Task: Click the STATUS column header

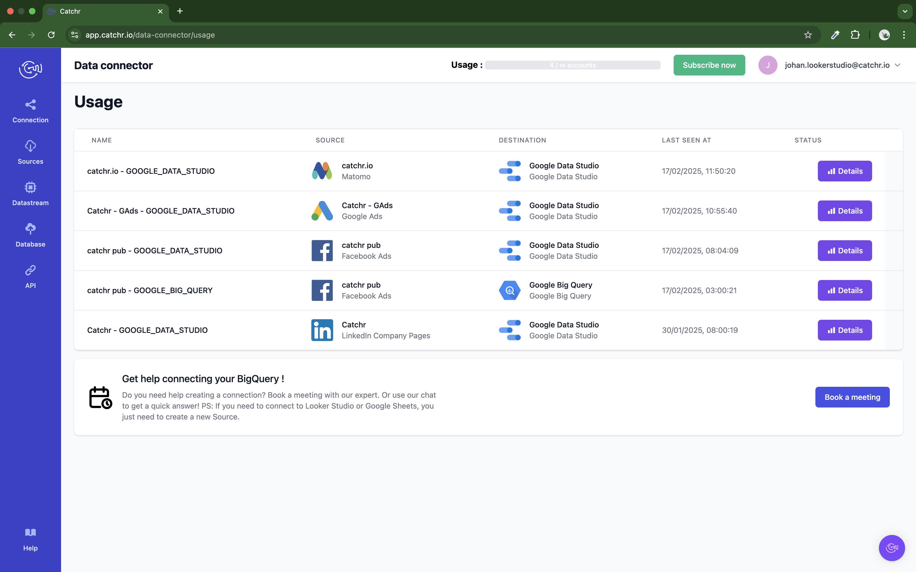Action: click(808, 140)
